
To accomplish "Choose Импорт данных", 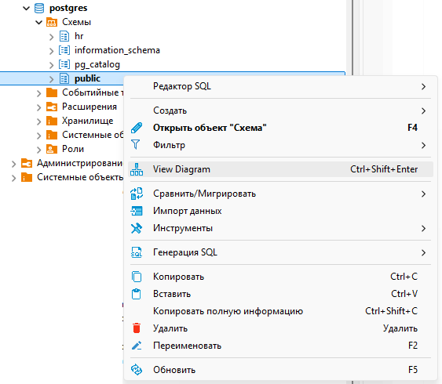I will pyautogui.click(x=280, y=211).
